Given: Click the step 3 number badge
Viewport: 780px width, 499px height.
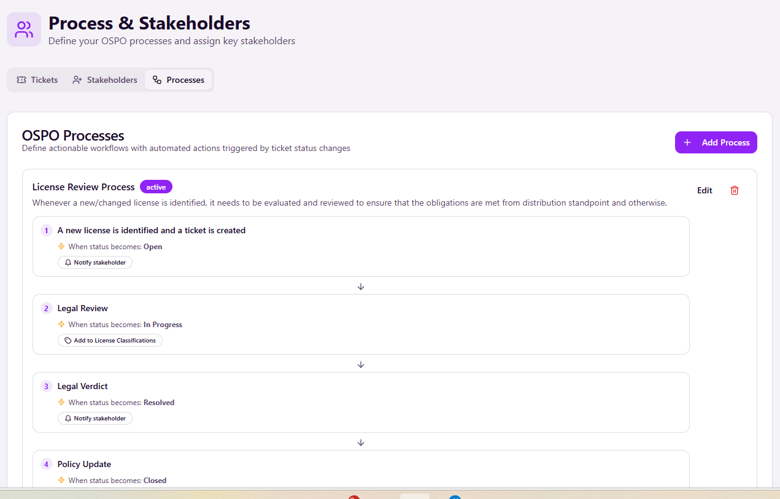Looking at the screenshot, I should click(x=46, y=387).
